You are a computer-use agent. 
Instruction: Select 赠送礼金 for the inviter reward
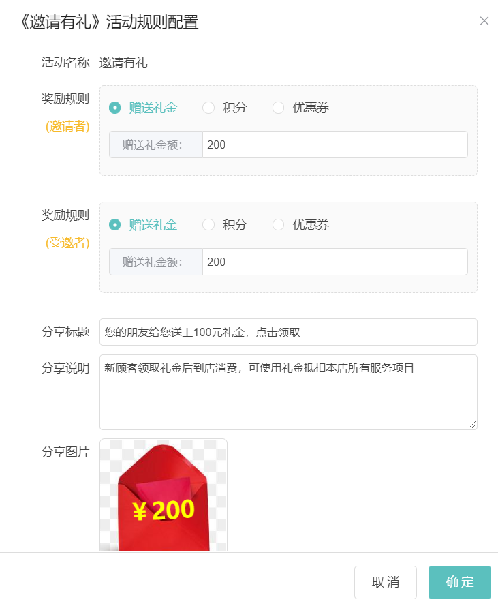click(114, 108)
